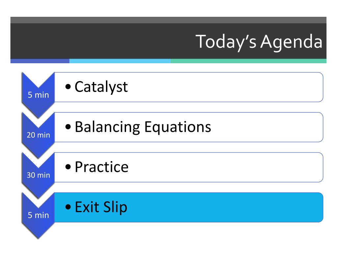Screen dimensions: 337x253
Task: Click the bullet point before Catalyst
Action: coord(68,87)
